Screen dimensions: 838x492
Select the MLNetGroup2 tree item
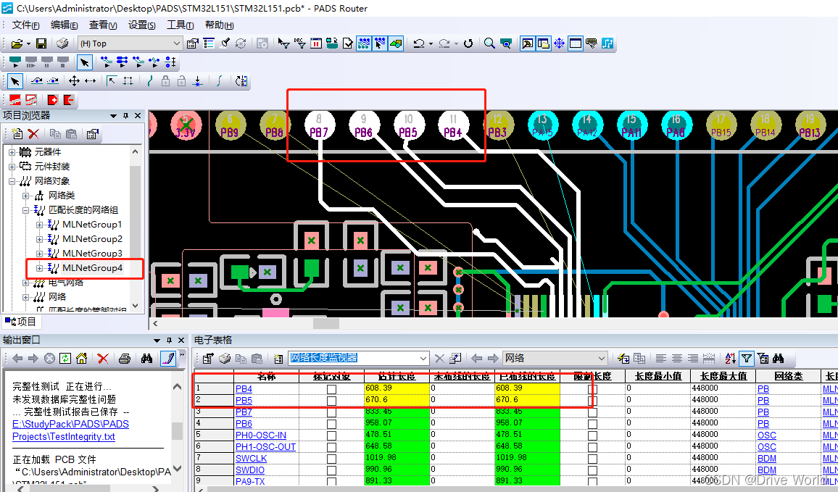tap(92, 239)
